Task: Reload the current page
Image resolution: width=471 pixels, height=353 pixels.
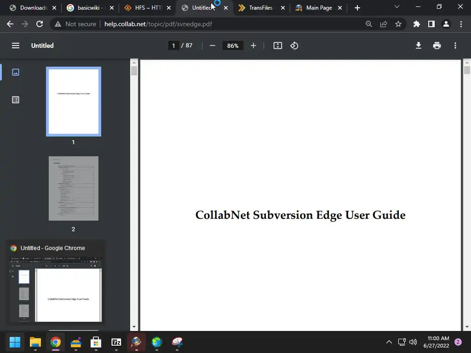Action: (40, 24)
